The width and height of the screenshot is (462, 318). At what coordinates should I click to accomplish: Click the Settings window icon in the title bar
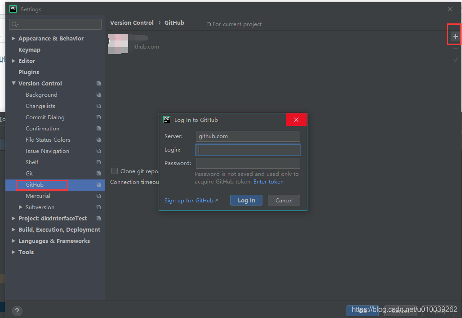coord(12,9)
